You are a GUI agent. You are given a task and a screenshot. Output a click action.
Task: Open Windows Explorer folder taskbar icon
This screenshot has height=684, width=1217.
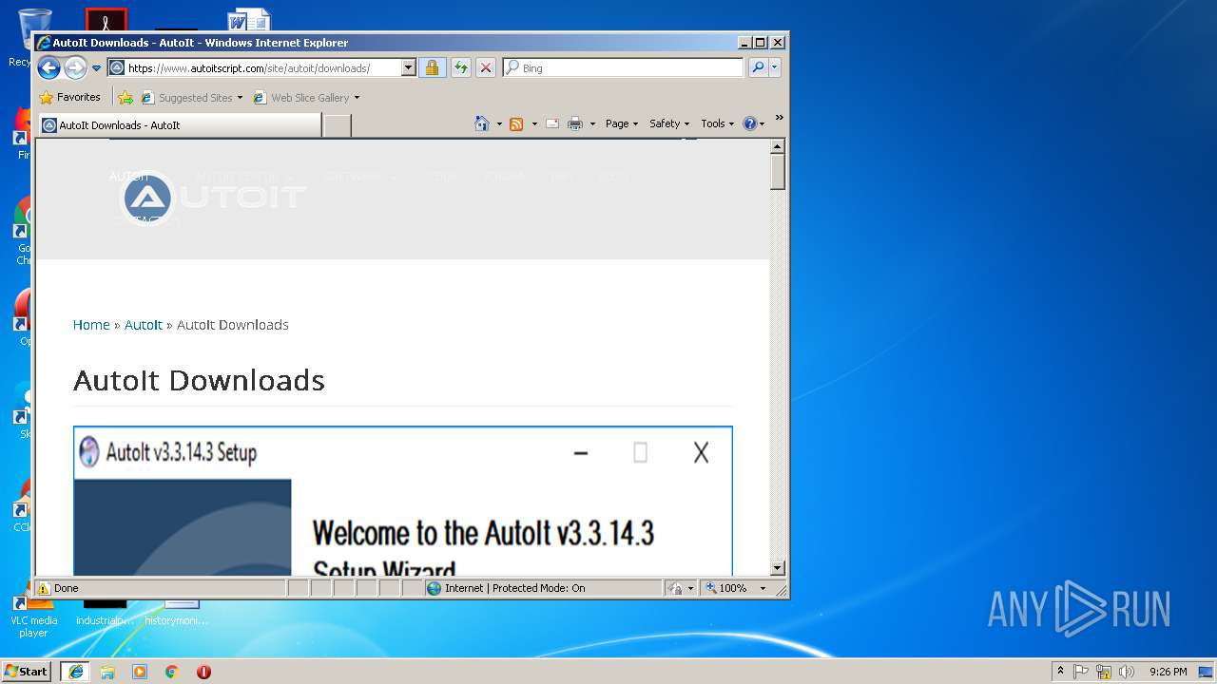107,672
